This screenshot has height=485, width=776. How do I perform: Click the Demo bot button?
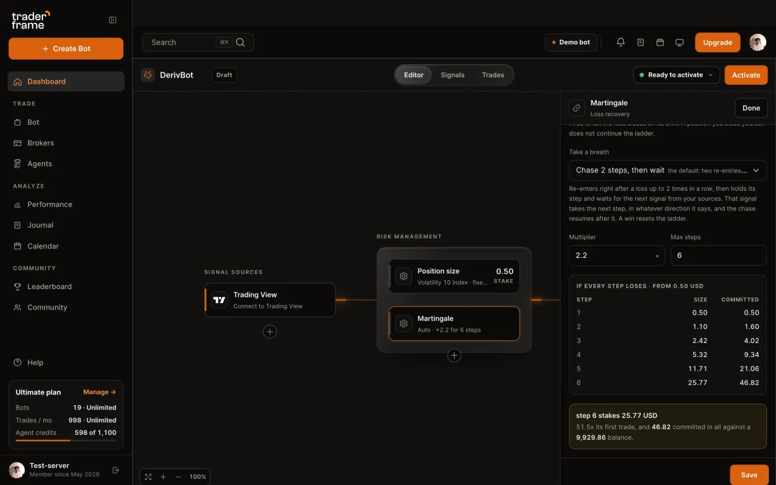click(571, 42)
